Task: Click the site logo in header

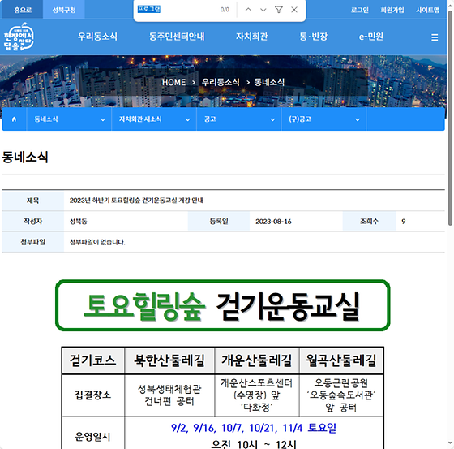Action: 19,37
